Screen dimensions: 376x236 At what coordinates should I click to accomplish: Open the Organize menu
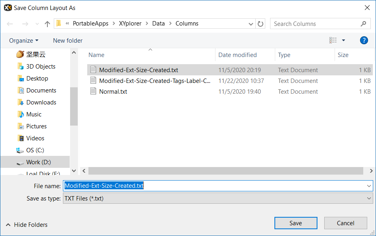point(24,40)
